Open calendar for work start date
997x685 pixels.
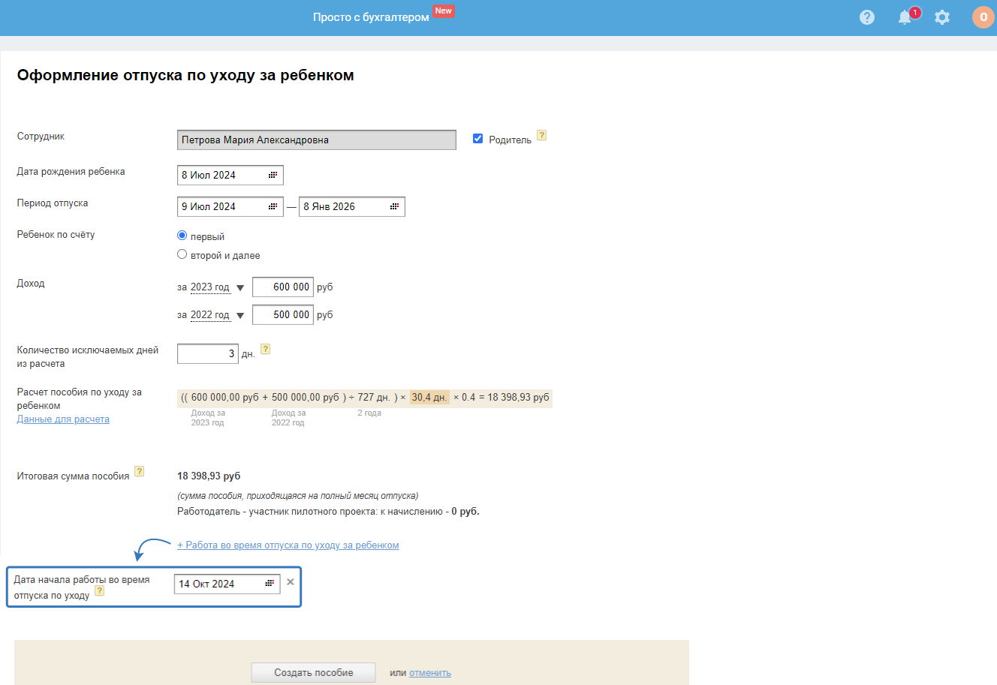270,584
